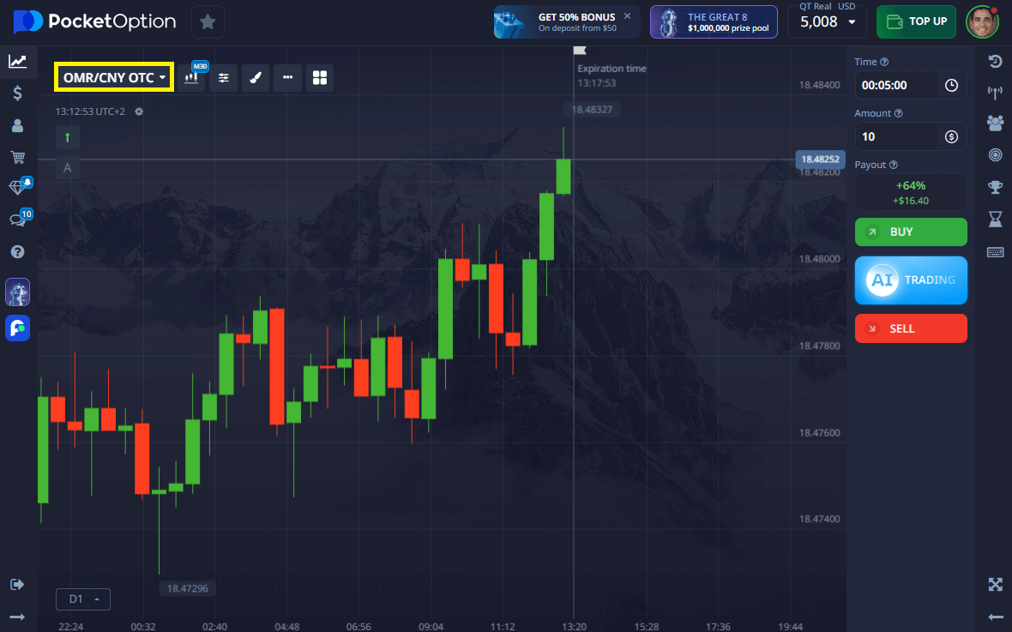The width and height of the screenshot is (1012, 632).
Task: Open the chat messages icon
Action: (17, 220)
